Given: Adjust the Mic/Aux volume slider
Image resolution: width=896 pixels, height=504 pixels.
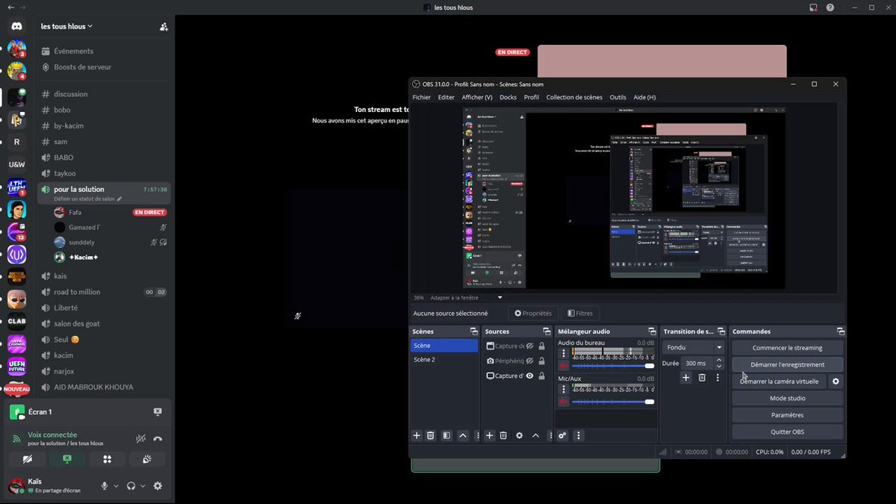Looking at the screenshot, I should 612,402.
